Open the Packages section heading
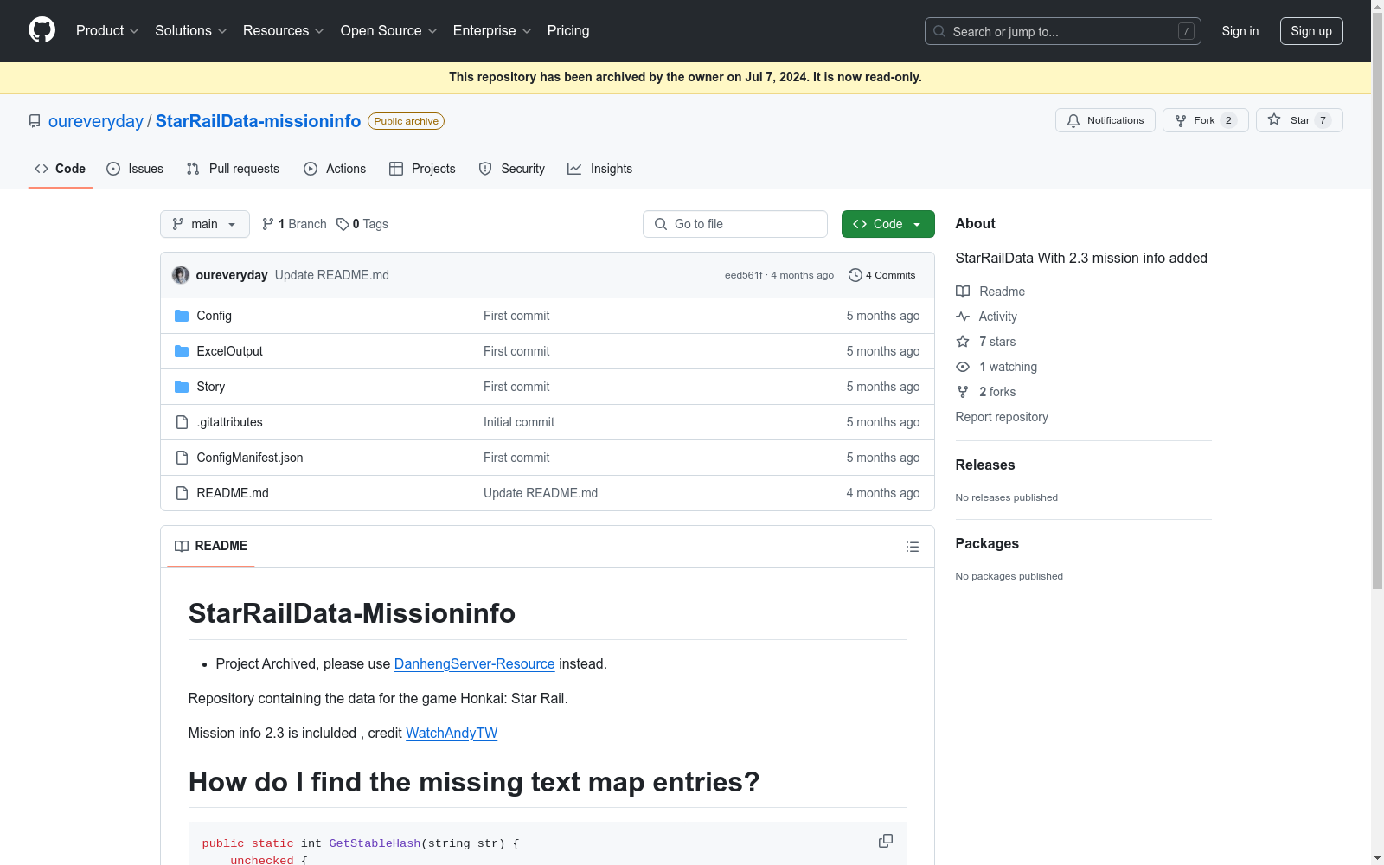This screenshot has width=1384, height=865. tap(987, 543)
